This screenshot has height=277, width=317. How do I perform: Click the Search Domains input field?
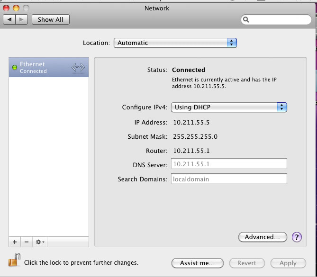coord(229,179)
